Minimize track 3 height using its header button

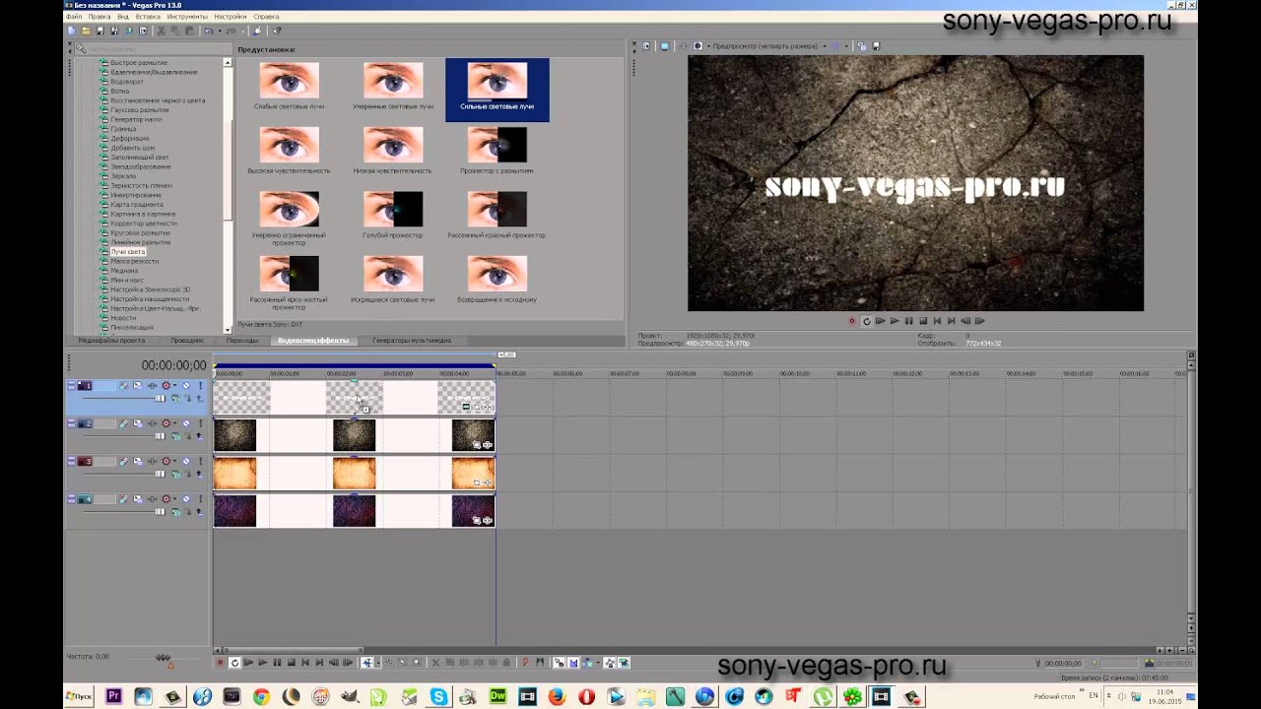(x=71, y=458)
